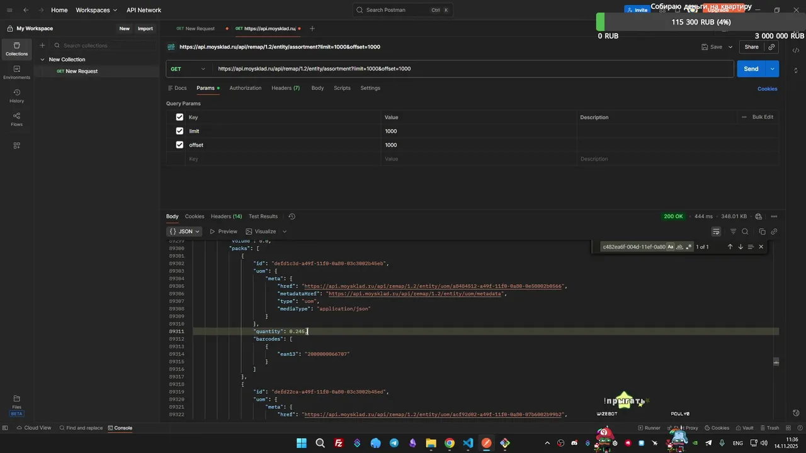
Task: Click the response search magnifier icon
Action: coord(745,232)
